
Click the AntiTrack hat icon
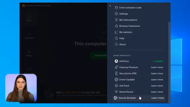tap(116, 86)
